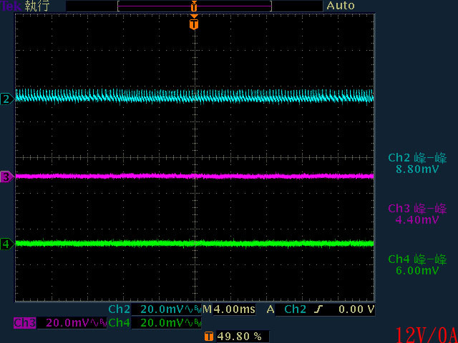Click the 12V/0A annotation text
This screenshot has height=343, width=458.
coord(426,335)
